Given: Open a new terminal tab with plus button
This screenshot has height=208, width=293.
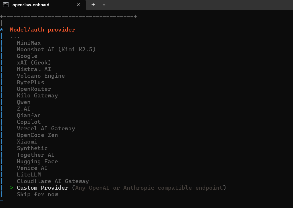Looking at the screenshot, I should [93, 5].
